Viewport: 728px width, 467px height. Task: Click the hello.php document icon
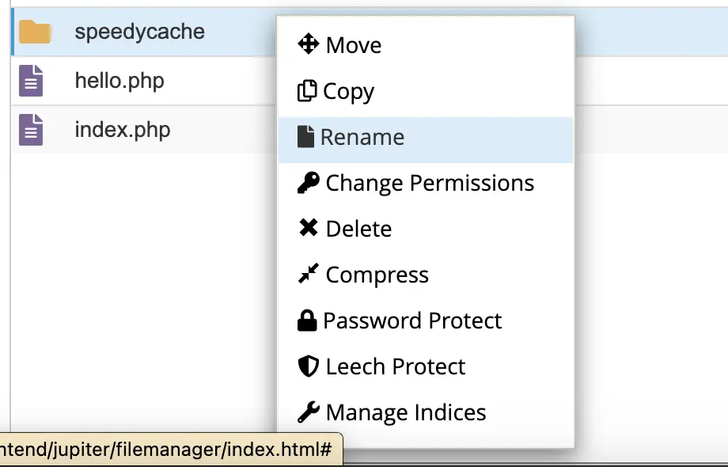[x=31, y=81]
